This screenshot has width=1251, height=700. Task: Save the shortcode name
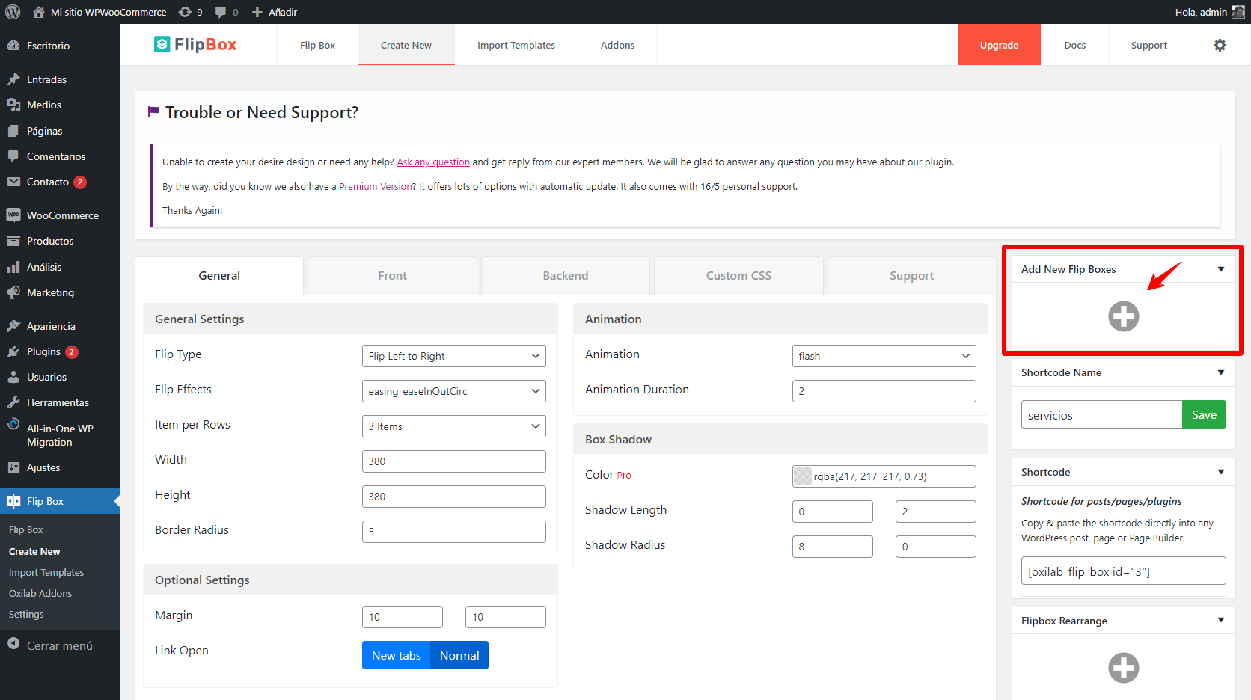point(1204,414)
